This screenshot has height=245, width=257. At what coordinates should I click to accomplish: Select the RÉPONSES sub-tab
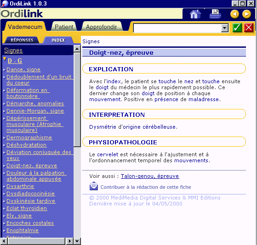pyautogui.click(x=22, y=40)
